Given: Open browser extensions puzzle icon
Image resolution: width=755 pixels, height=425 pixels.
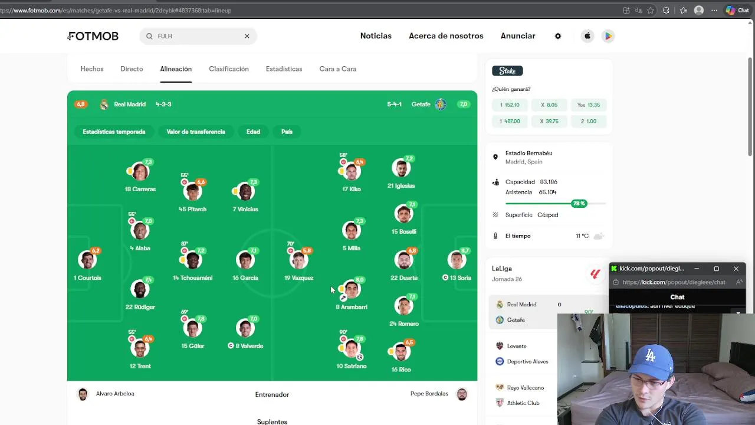Looking at the screenshot, I should point(666,10).
